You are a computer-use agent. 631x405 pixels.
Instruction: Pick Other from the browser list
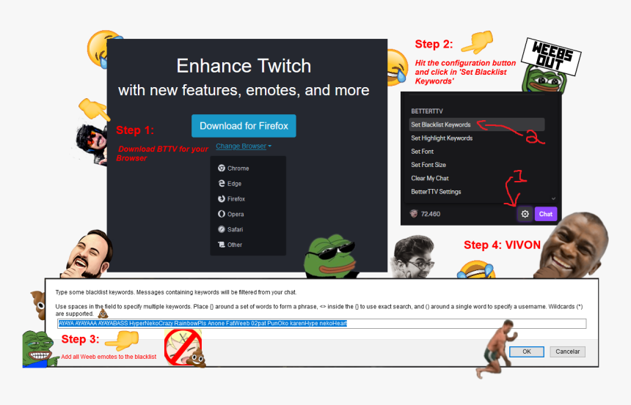(x=235, y=245)
